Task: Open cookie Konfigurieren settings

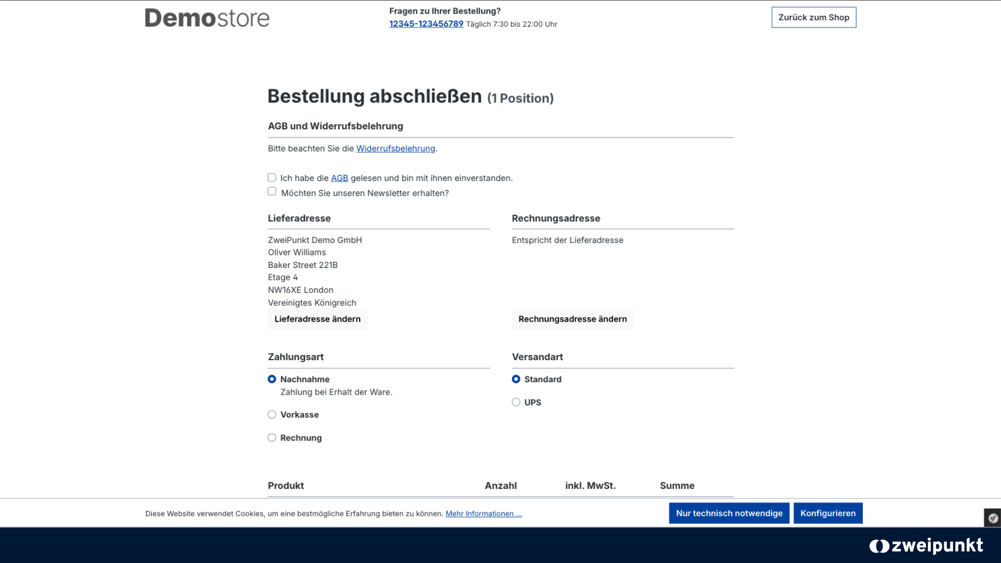Action: (828, 513)
